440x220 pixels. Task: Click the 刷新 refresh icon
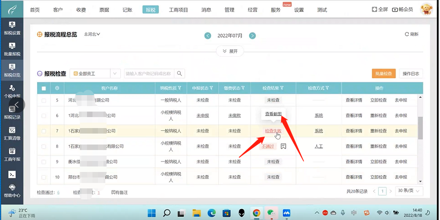(x=407, y=34)
